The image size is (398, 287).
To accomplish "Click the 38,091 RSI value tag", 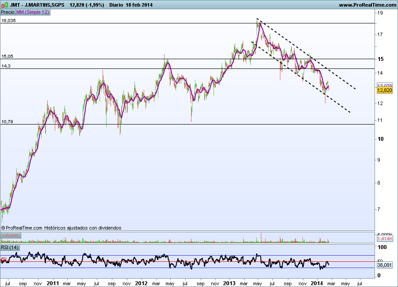I will tap(385, 265).
